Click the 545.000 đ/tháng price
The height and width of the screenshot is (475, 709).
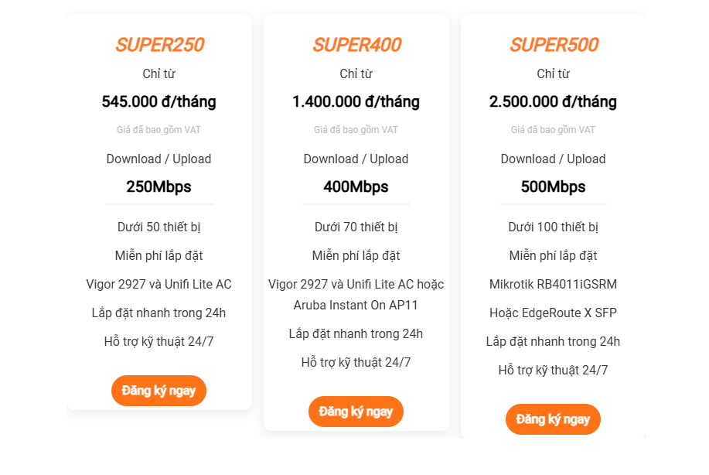[159, 101]
